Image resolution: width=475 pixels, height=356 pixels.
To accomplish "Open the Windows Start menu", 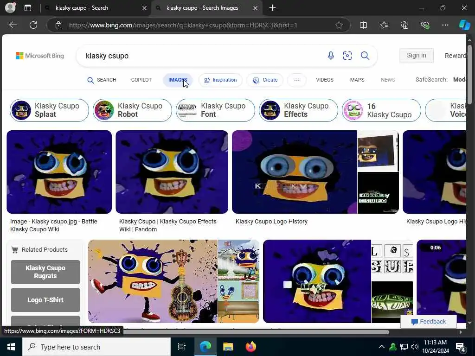I will [11, 347].
